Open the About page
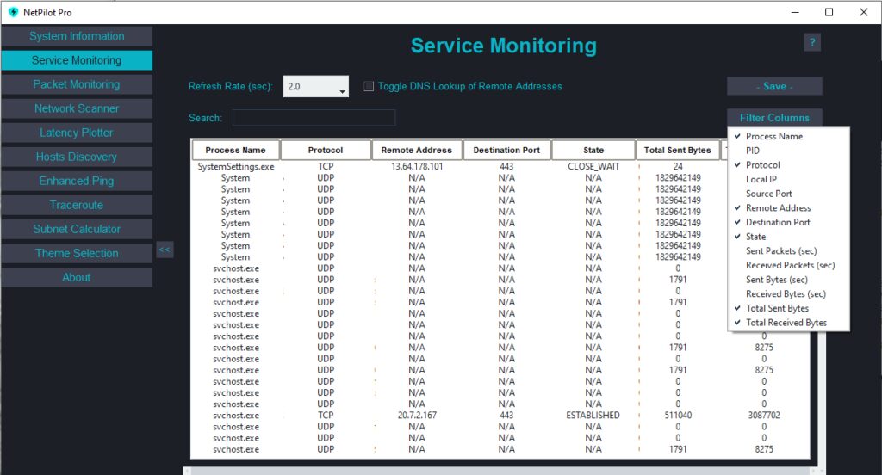 coord(77,278)
